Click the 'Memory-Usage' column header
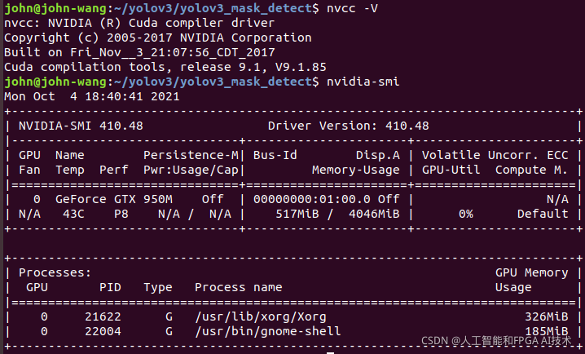 click(356, 170)
